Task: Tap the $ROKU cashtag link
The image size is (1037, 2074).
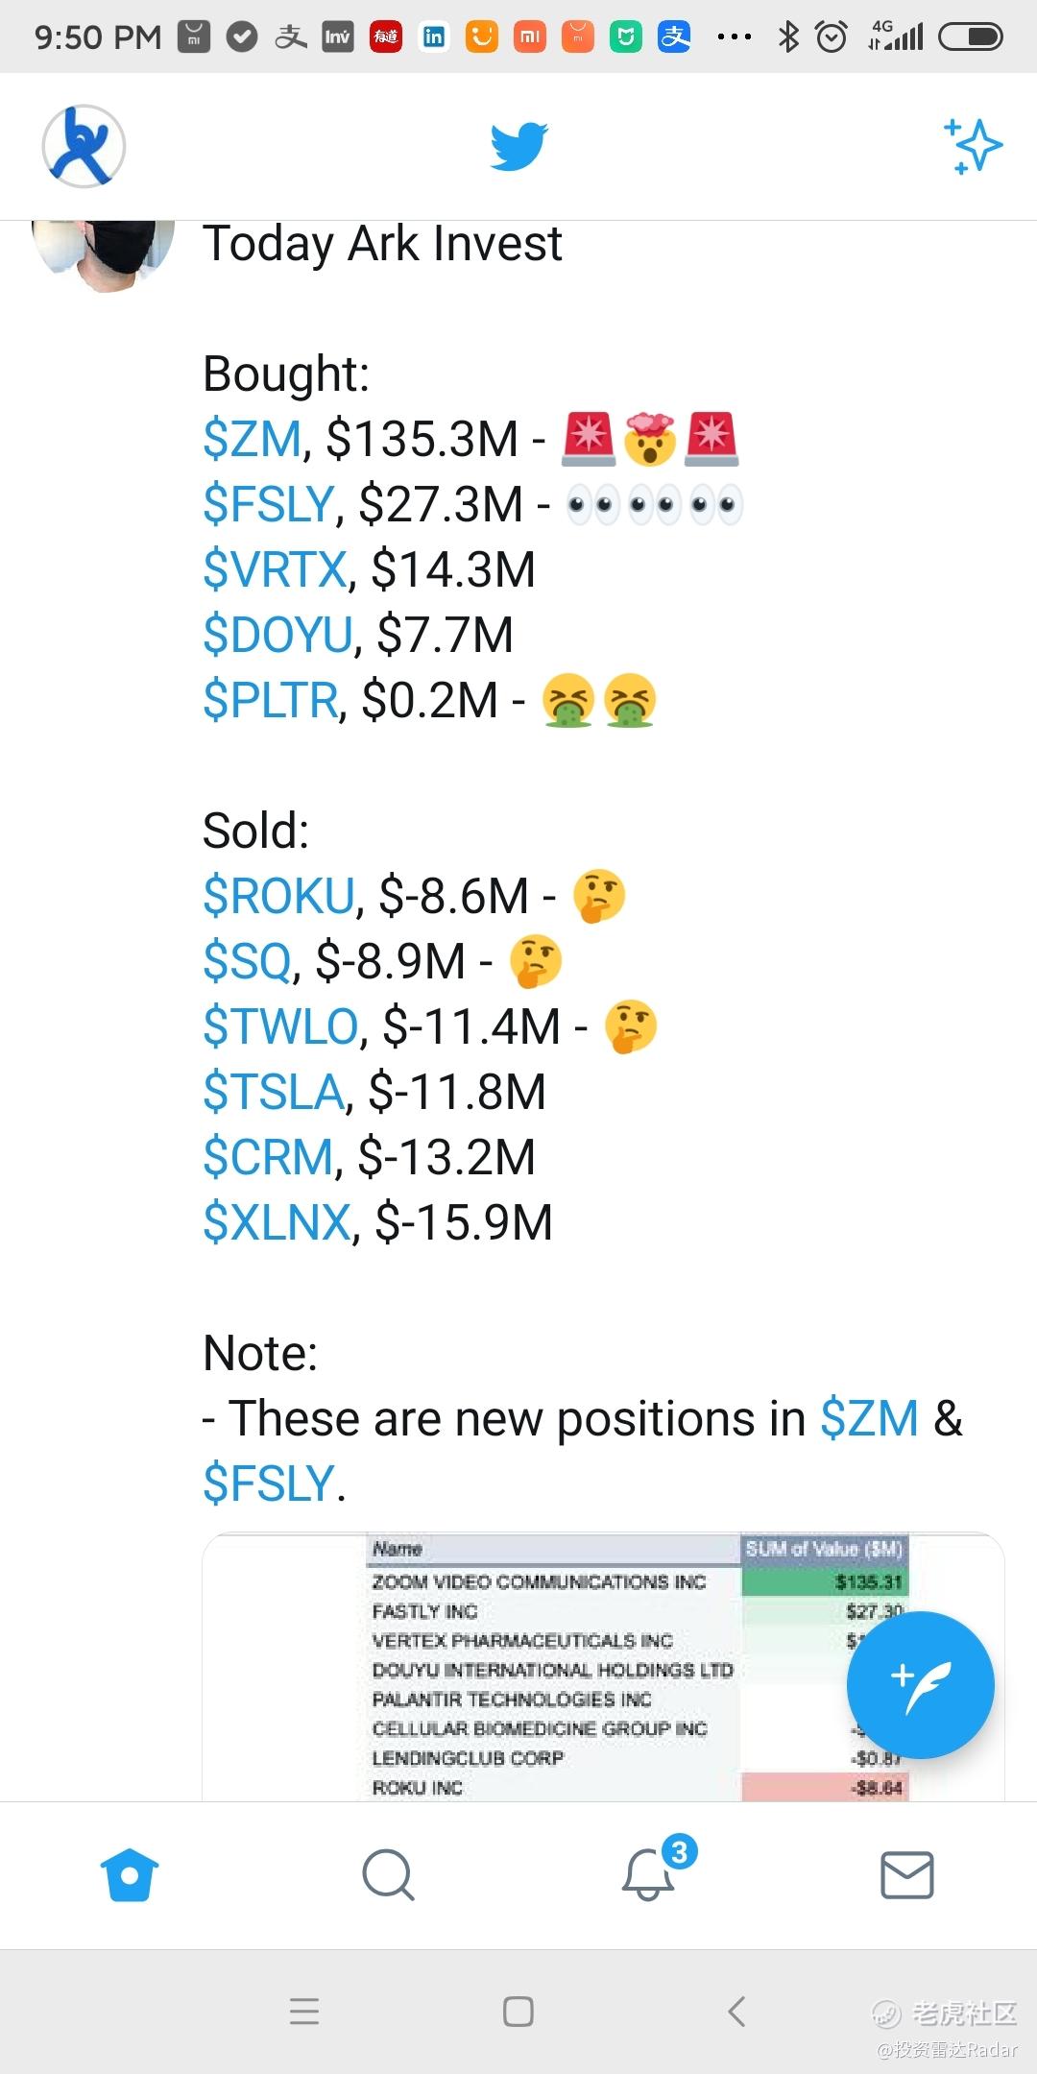Action: click(279, 896)
